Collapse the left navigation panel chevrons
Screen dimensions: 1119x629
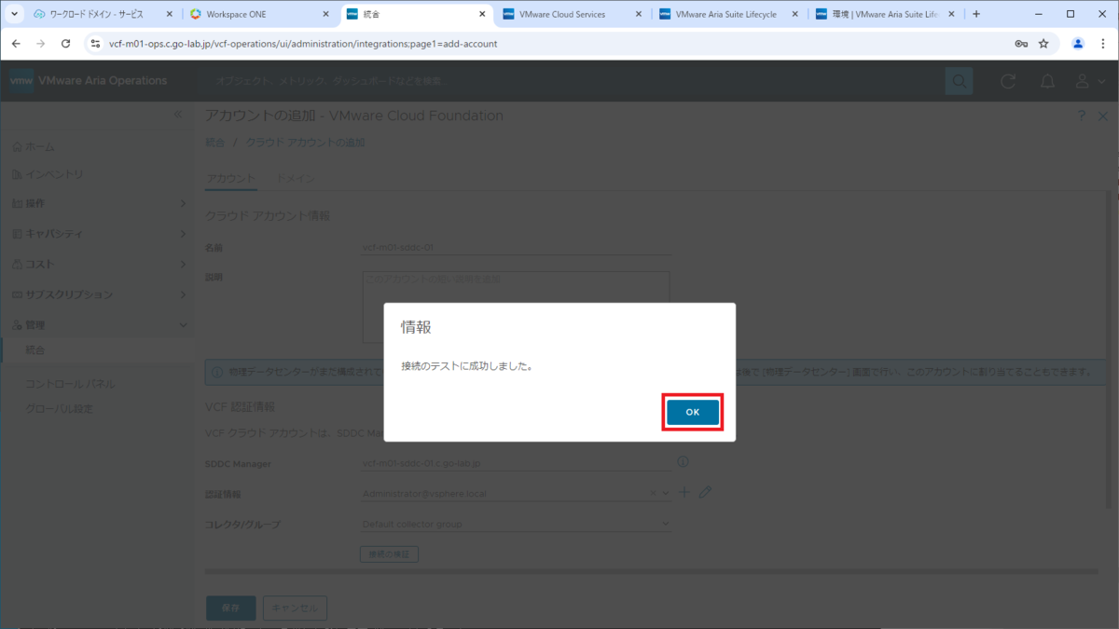[179, 114]
